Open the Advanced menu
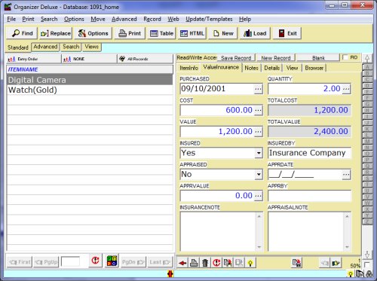The width and height of the screenshot is (377, 281). pyautogui.click(x=124, y=19)
